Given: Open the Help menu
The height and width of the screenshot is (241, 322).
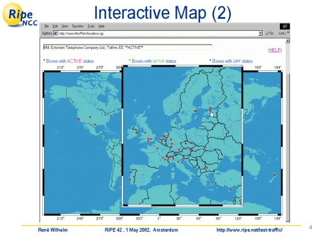Looking at the screenshot, I should tap(101, 26).
